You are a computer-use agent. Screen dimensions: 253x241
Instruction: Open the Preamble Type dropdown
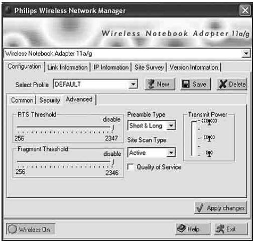coord(171,125)
